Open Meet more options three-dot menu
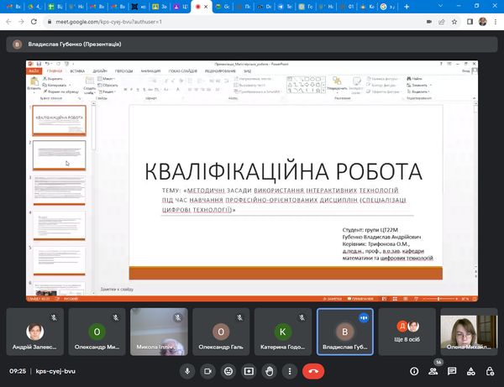 coord(291,370)
